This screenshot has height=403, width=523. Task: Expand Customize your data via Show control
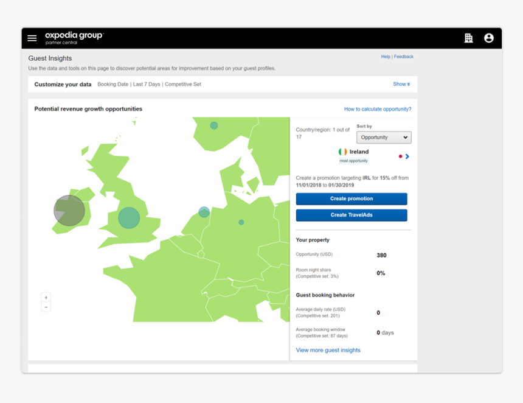click(401, 84)
